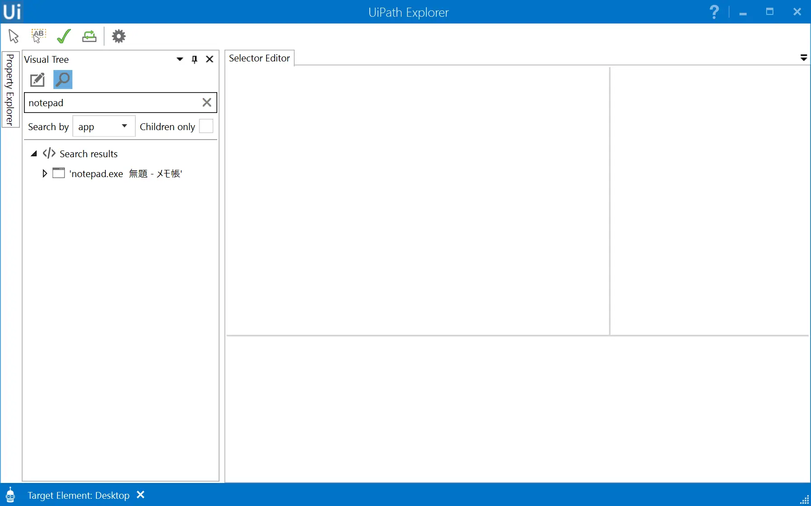Click the UiPath logo in title bar
The image size is (811, 506).
tap(12, 12)
